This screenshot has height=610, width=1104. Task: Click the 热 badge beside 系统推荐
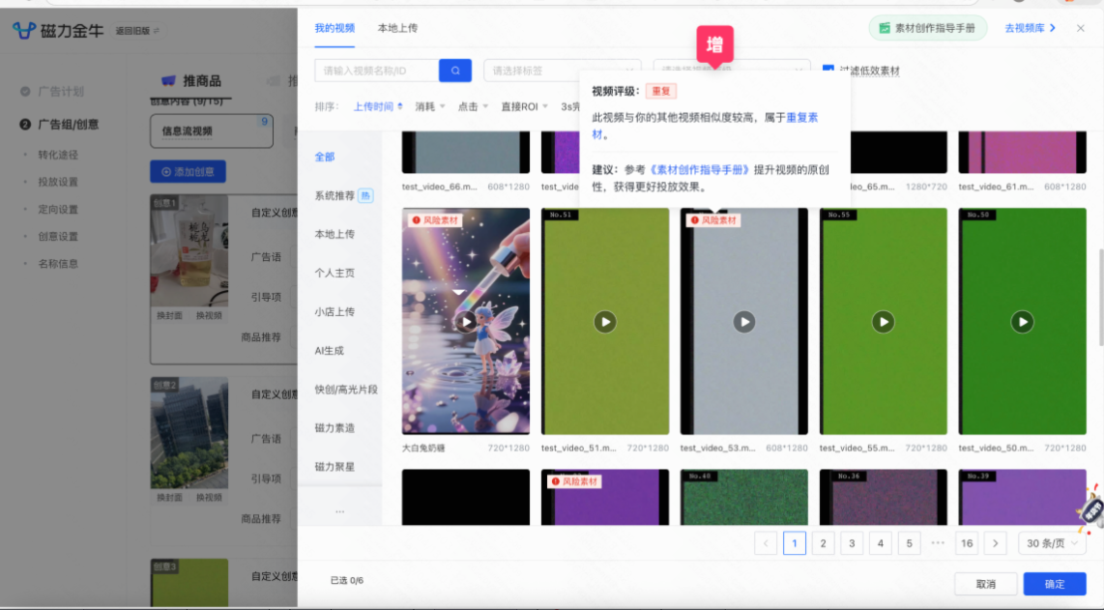[x=365, y=196]
